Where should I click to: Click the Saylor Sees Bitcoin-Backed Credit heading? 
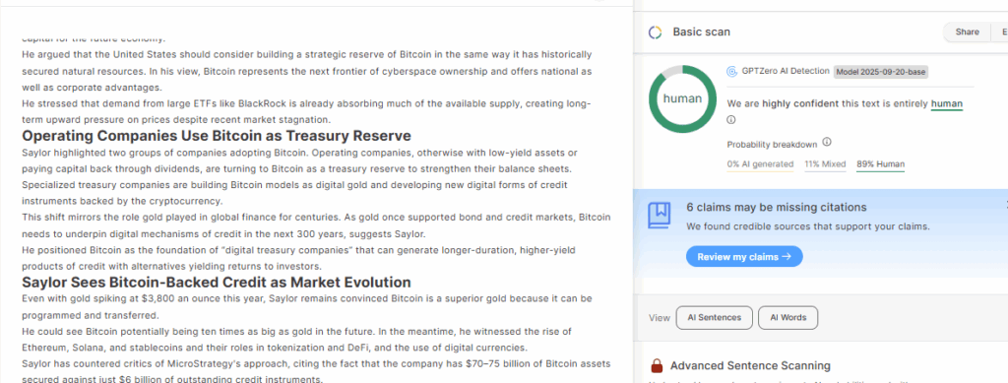point(217,283)
